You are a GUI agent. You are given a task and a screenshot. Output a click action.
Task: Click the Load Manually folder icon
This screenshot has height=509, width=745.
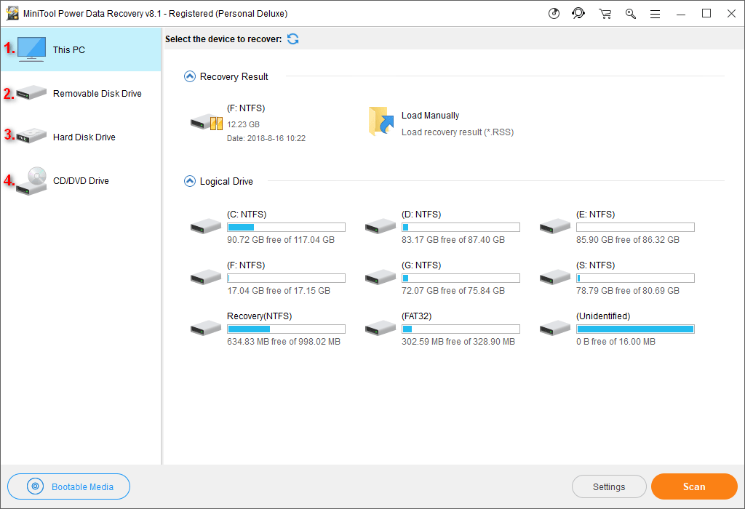pos(381,122)
